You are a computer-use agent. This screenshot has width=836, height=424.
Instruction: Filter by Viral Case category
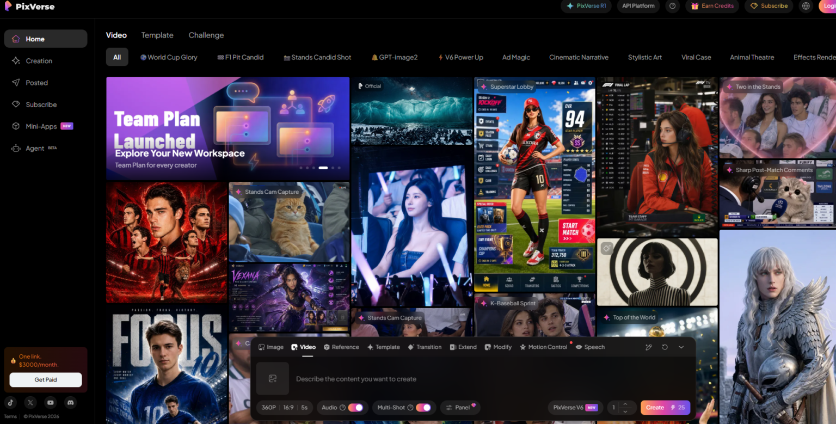tap(696, 57)
